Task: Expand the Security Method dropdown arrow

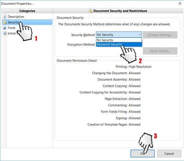Action: [140, 35]
